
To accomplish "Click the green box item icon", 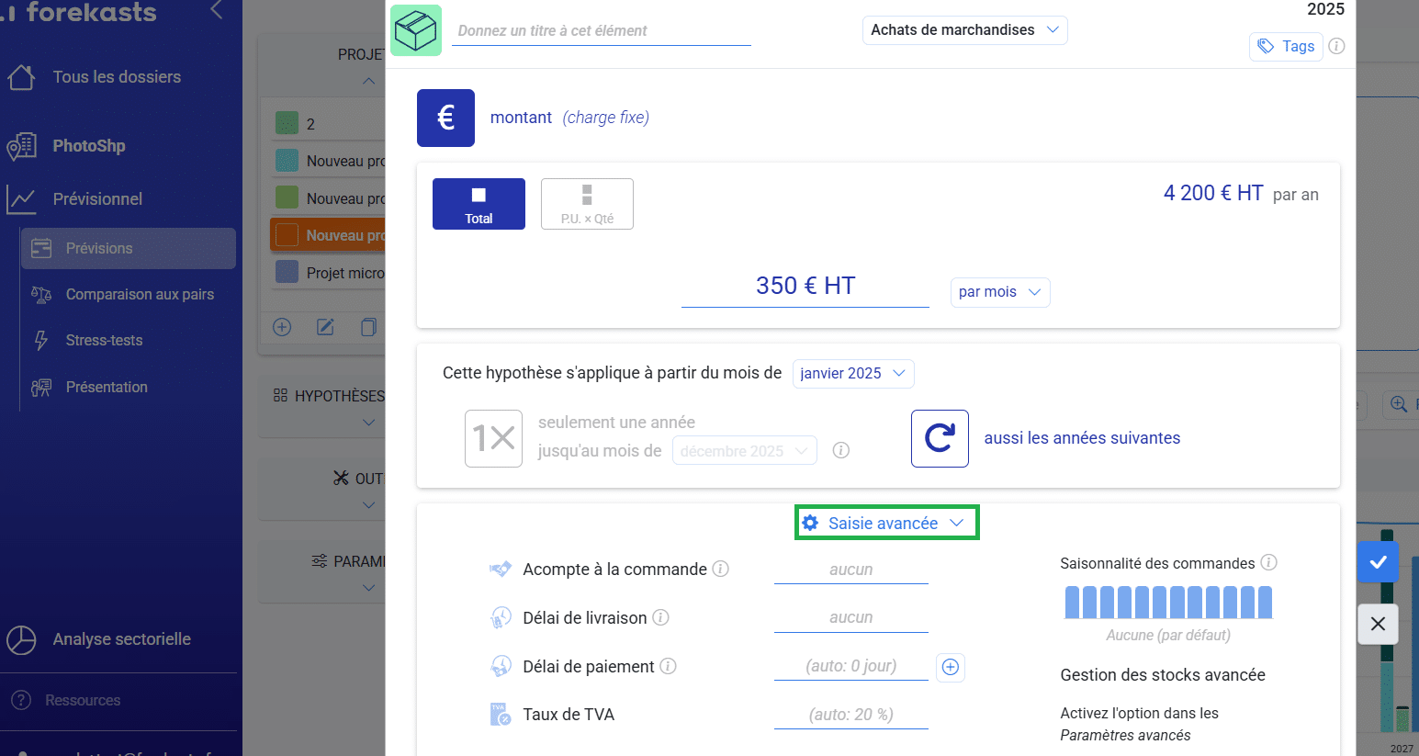I will [416, 30].
